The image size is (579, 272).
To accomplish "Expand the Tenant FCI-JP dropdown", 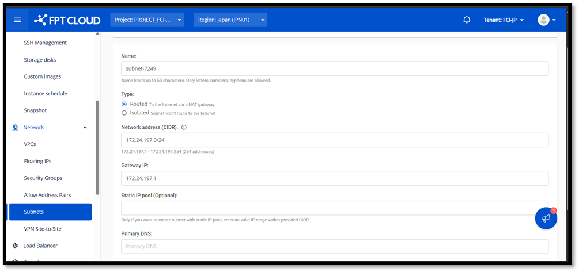I will click(503, 20).
